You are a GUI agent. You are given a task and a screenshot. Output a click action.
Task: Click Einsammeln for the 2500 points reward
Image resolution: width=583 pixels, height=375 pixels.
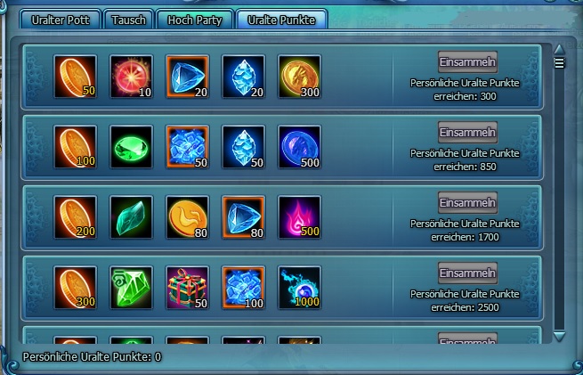(x=467, y=273)
